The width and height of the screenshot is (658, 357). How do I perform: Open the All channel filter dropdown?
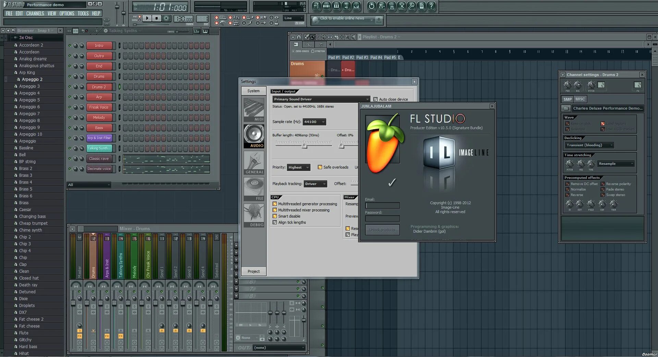tap(89, 185)
